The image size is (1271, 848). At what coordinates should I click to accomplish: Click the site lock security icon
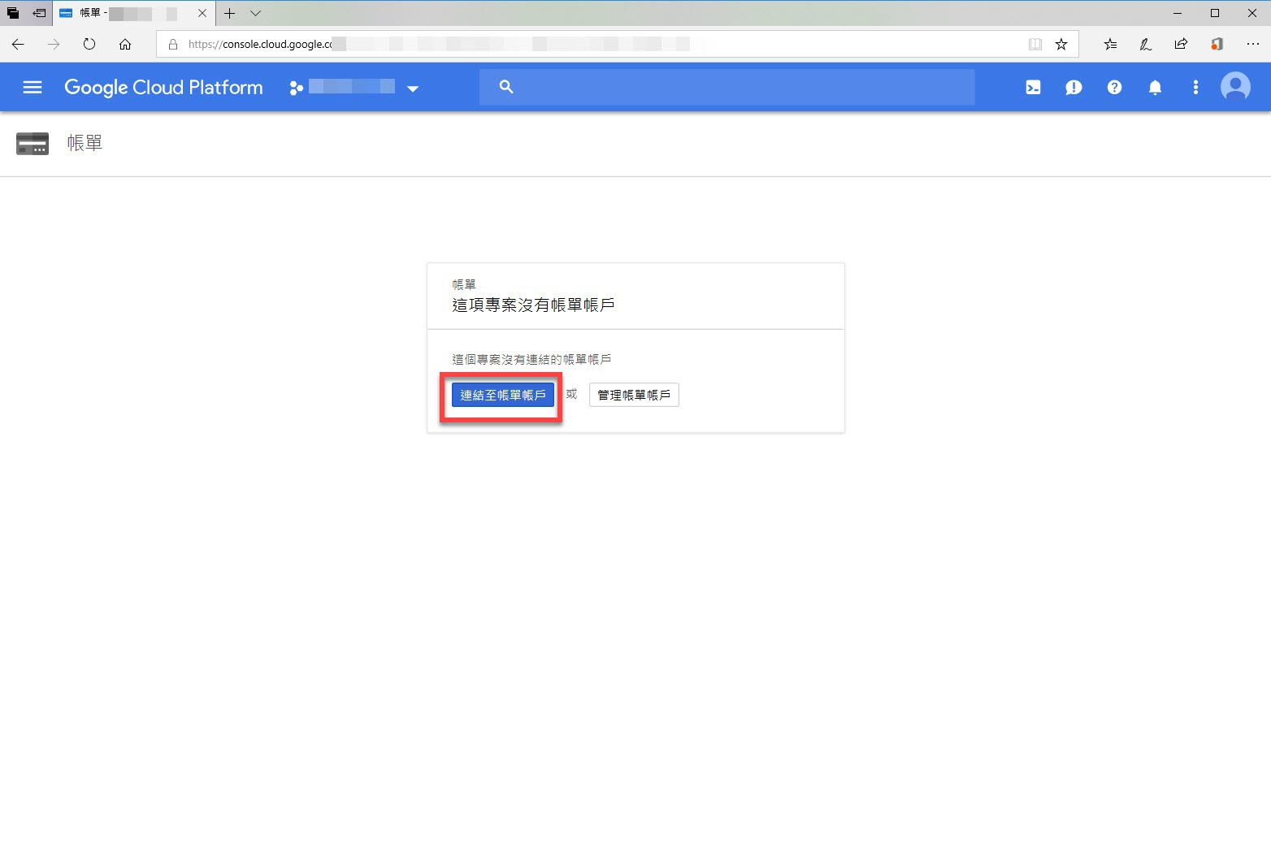(x=172, y=45)
